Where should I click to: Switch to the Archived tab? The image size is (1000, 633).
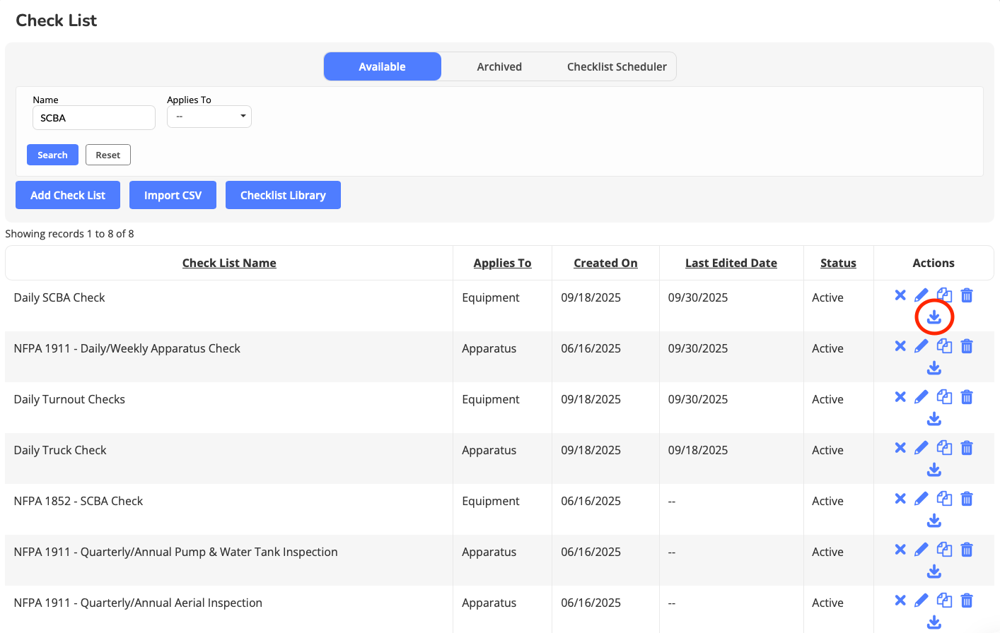click(499, 66)
